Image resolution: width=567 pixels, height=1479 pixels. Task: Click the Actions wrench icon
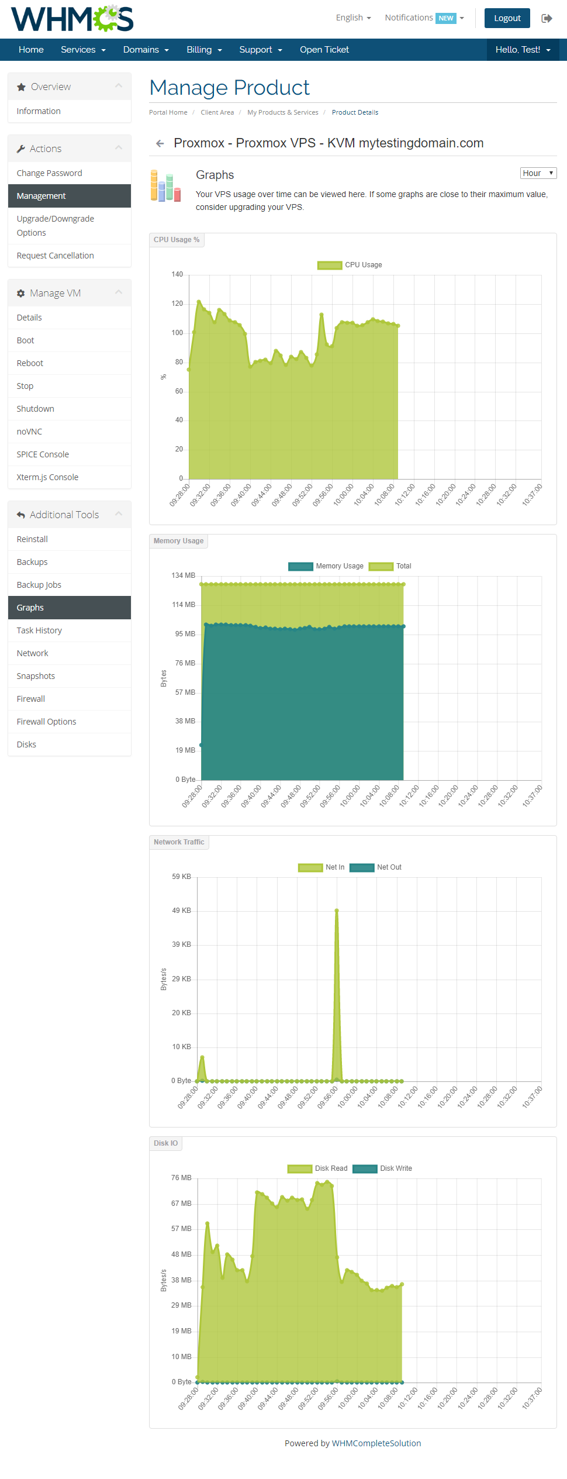tap(21, 149)
